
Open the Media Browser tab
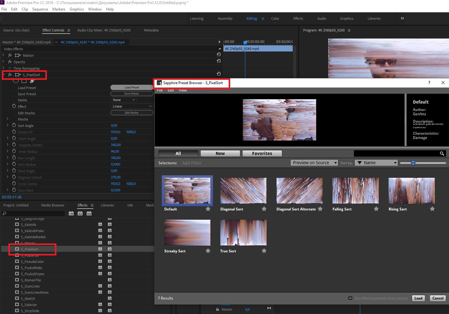(53, 205)
